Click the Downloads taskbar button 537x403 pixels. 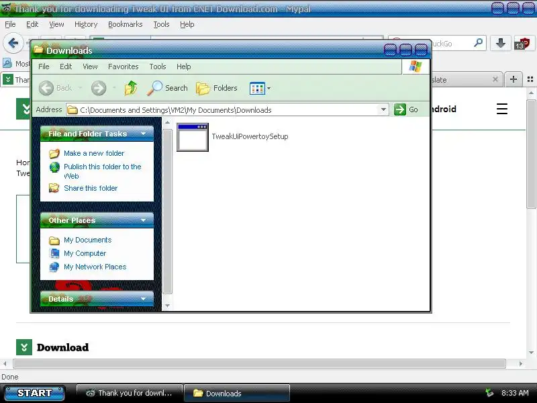click(x=237, y=393)
